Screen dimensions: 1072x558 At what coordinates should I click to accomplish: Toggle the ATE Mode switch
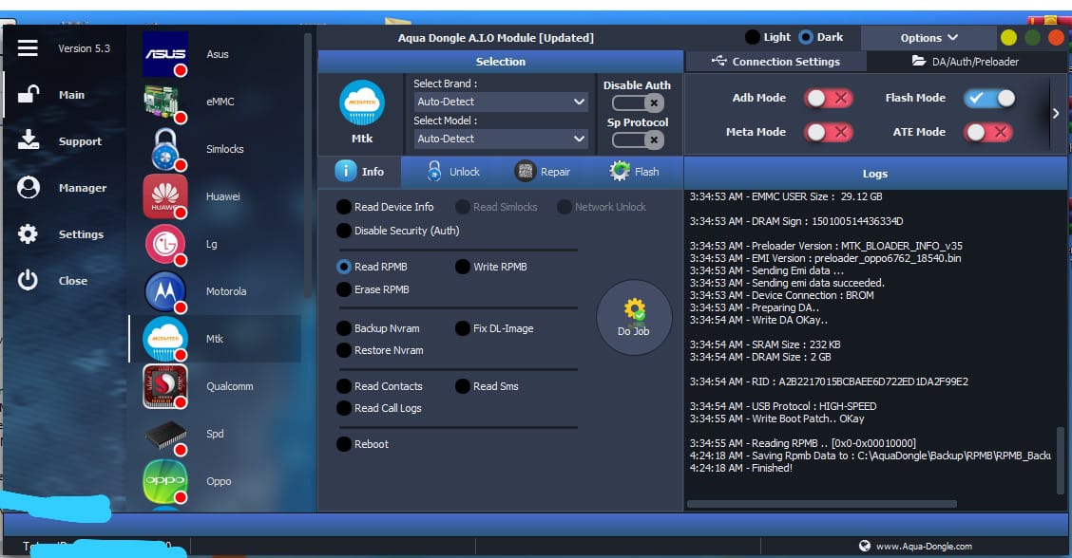click(988, 132)
